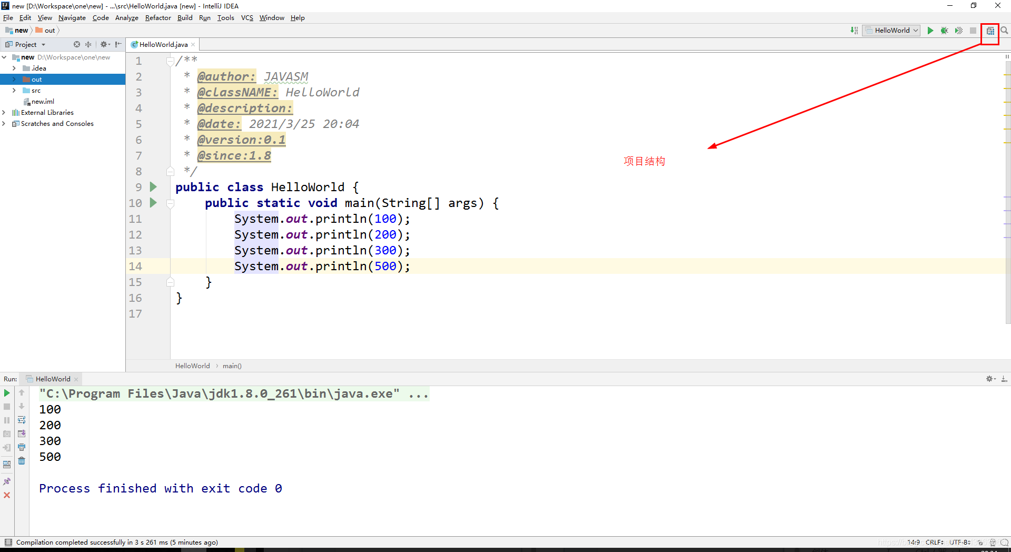Collapse the 'new' project root node
The height and width of the screenshot is (552, 1011).
pos(5,57)
